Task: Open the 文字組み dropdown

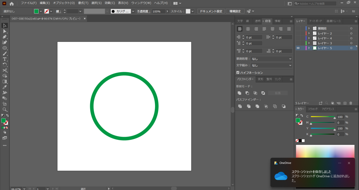Action: (x=271, y=65)
